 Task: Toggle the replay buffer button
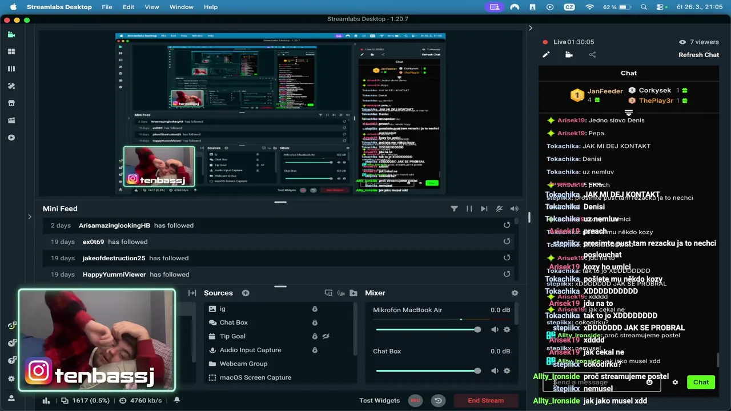point(438,400)
